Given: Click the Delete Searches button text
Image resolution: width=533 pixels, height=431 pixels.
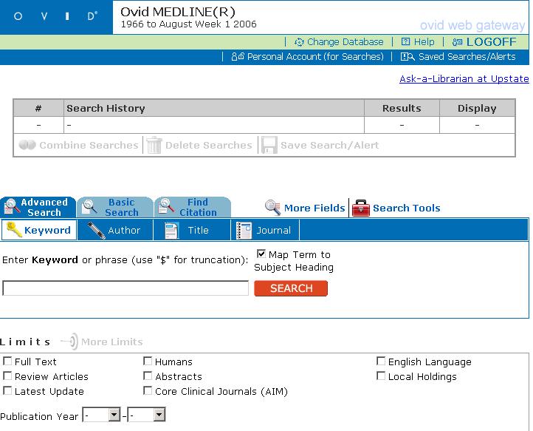Looking at the screenshot, I should (x=209, y=146).
